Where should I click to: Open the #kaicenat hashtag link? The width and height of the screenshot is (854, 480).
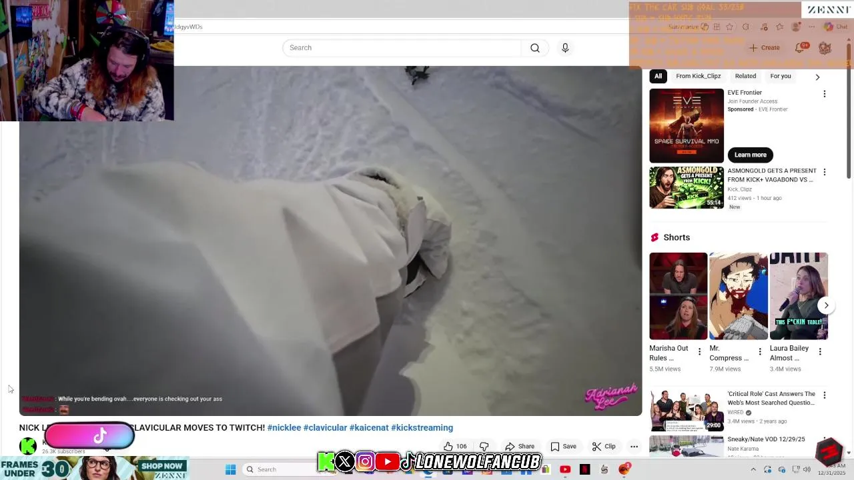tap(369, 428)
